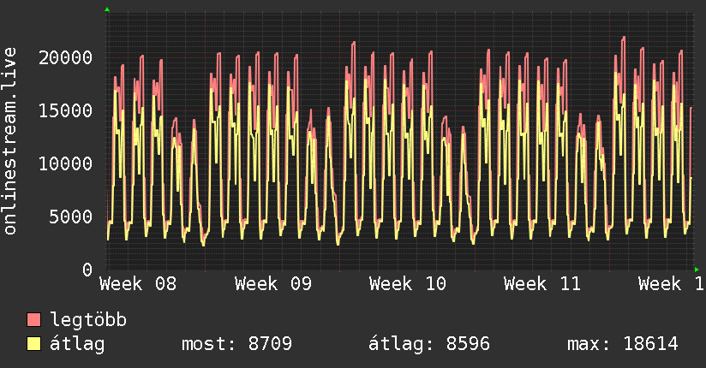Image resolution: width=706 pixels, height=368 pixels.
Task: Click the pink legtöbb legend swatch
Action: (33, 319)
